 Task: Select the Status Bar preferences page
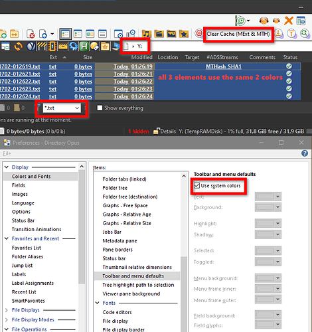(23, 220)
